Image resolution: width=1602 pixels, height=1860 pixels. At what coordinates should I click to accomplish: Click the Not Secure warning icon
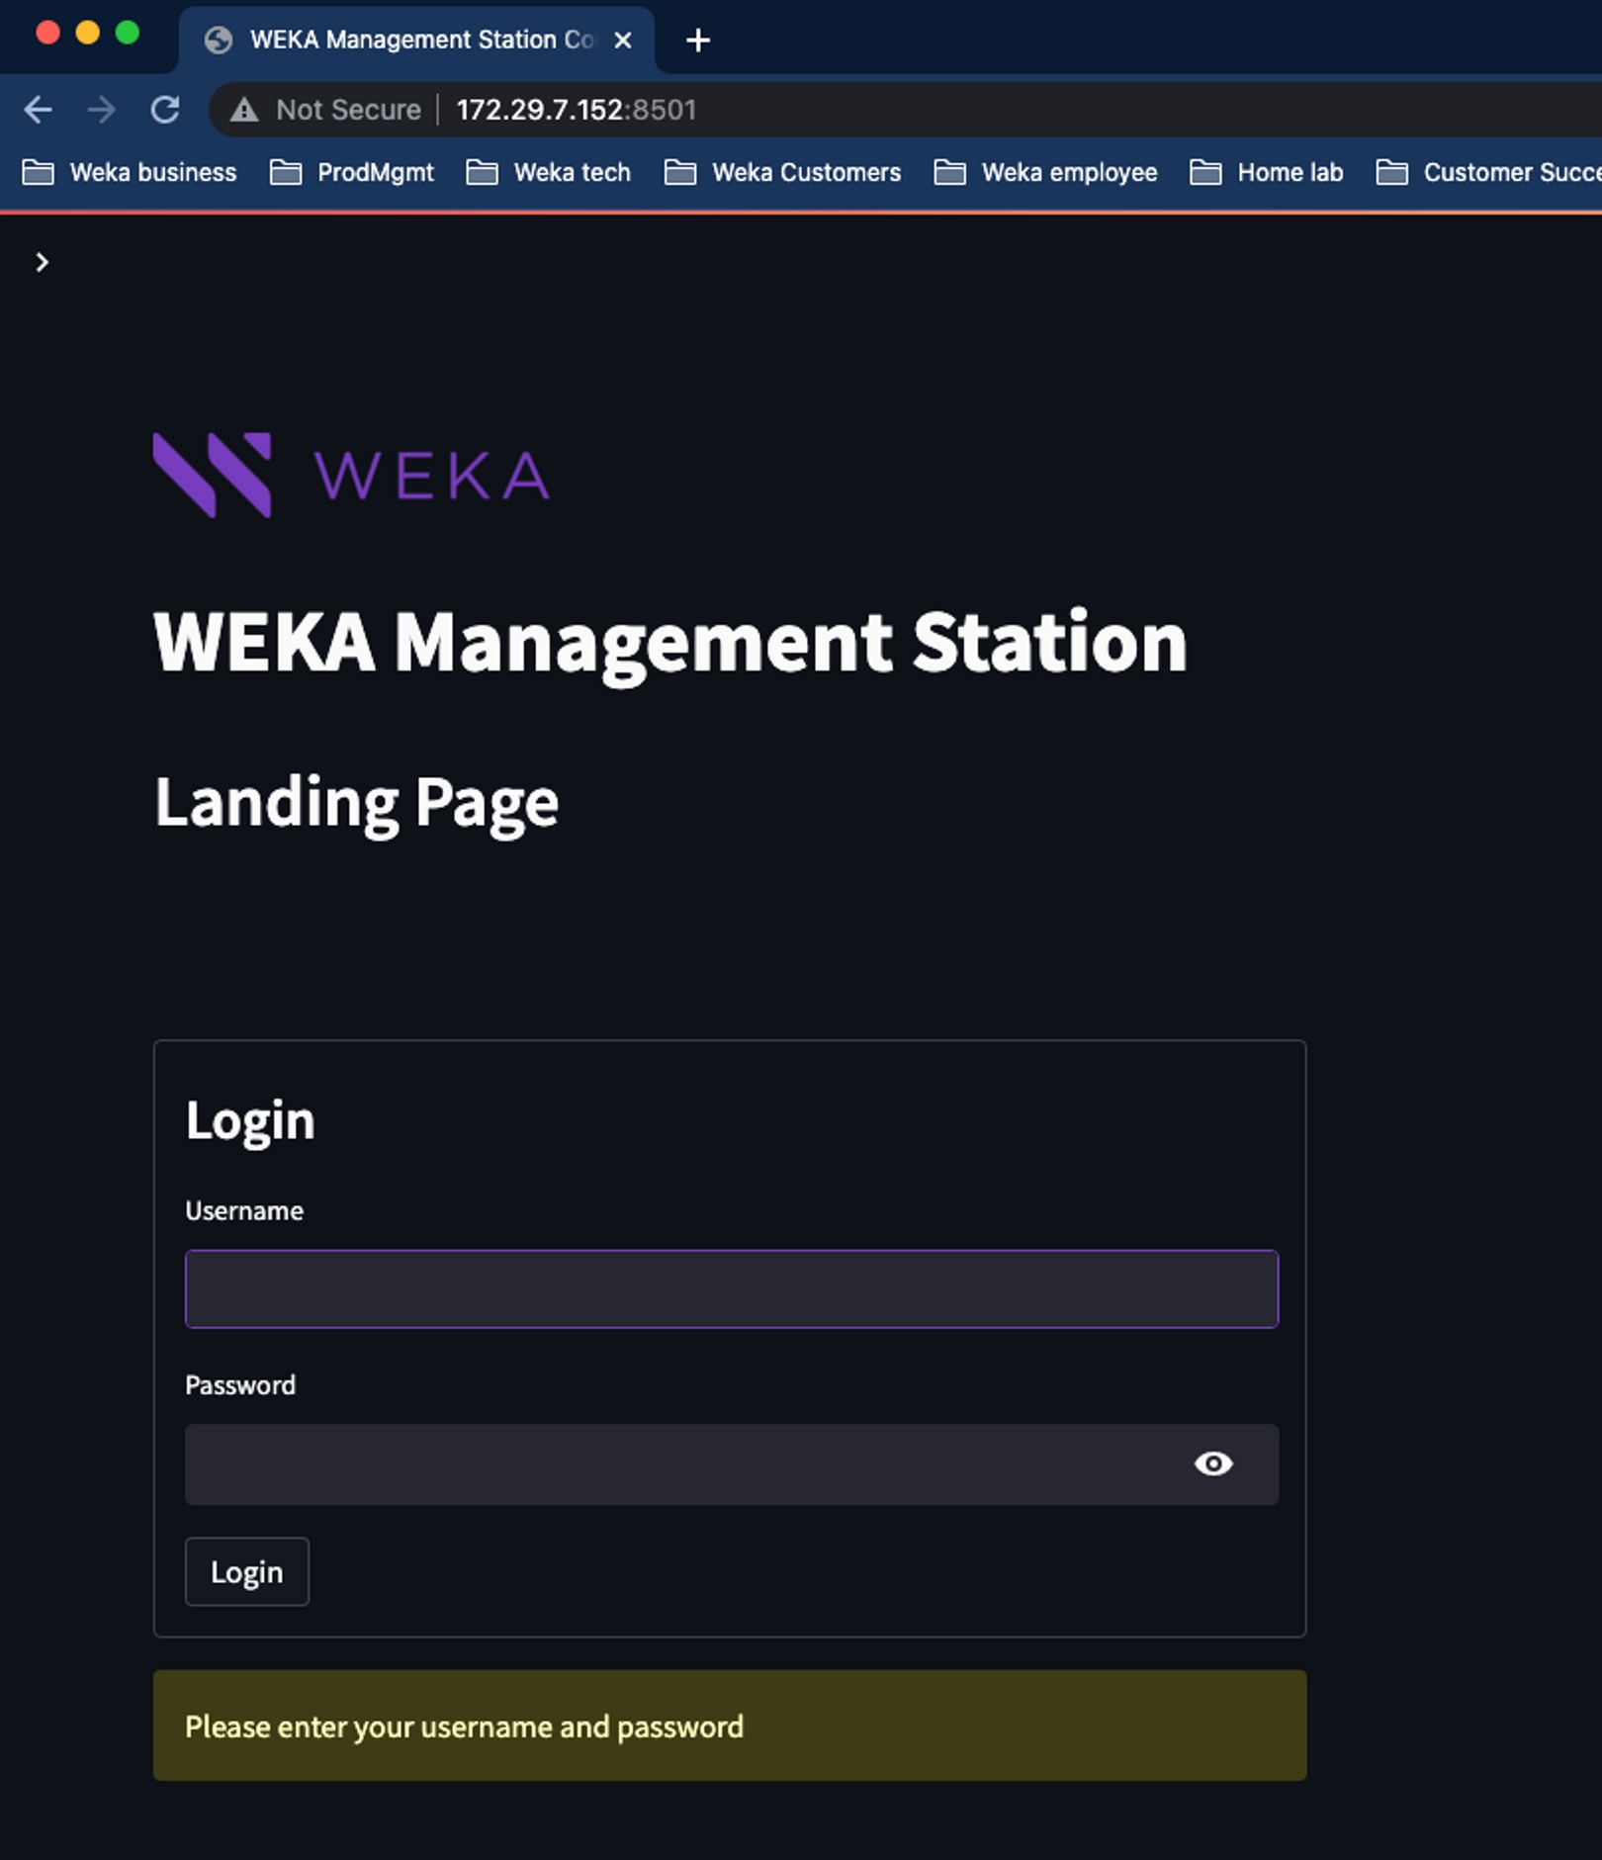coord(244,110)
